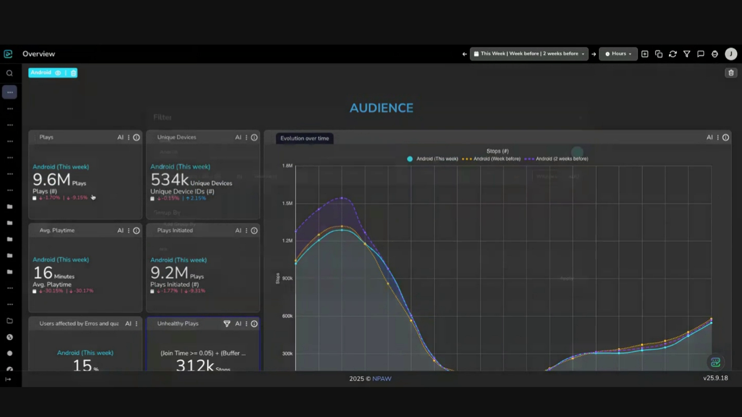Expand the sidebar with the bottom-left arrow

(8, 379)
